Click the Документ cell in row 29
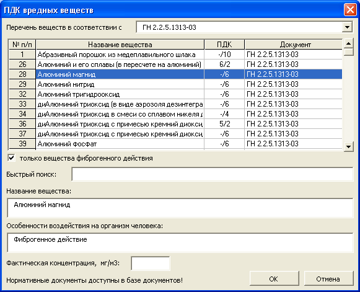This screenshot has height=292, width=360. point(294,84)
